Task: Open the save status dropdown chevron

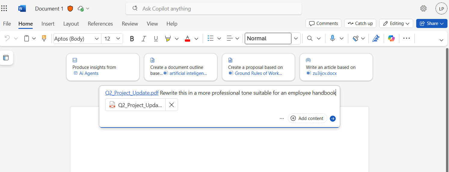Action: pyautogui.click(x=88, y=8)
